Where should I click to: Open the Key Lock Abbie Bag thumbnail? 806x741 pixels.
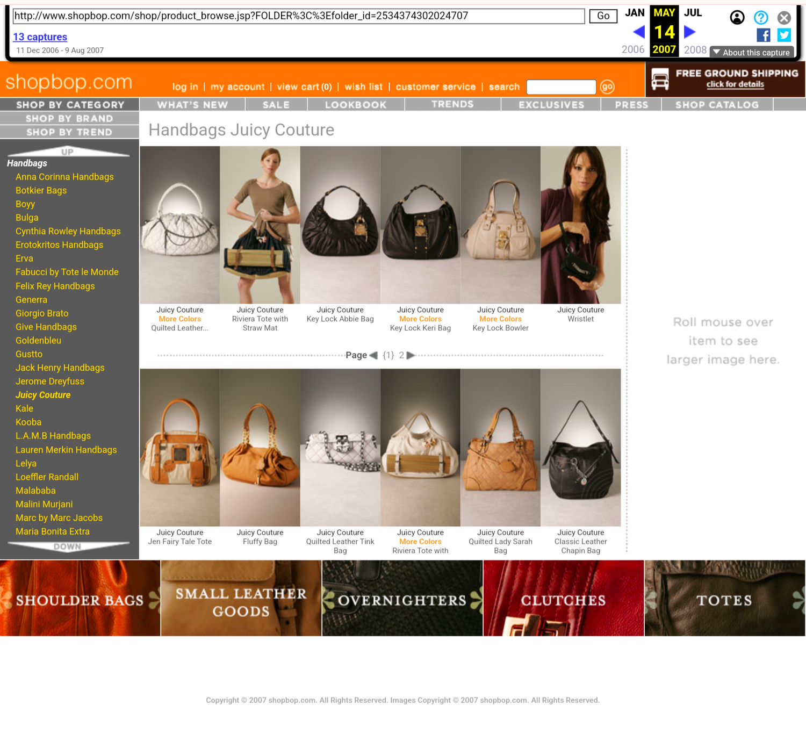[340, 225]
